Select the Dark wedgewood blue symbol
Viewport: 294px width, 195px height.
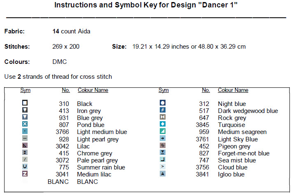tap(163, 110)
